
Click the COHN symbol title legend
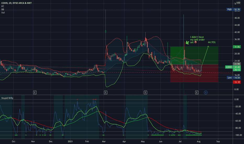point(16,3)
